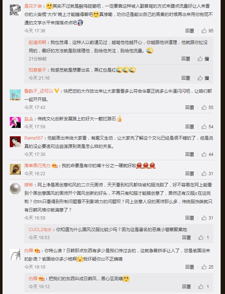The image size is (225, 294).
Task: Reply to 掖希's comment at 18:50
Action: point(190,218)
